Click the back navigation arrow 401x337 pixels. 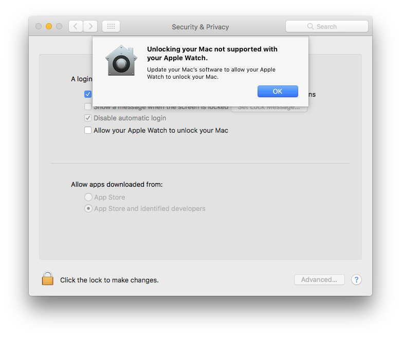(x=76, y=26)
